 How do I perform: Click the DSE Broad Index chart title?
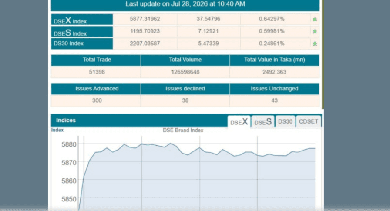pos(183,130)
